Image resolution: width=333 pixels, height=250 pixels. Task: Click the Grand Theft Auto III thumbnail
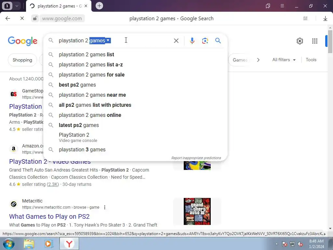[197, 211]
